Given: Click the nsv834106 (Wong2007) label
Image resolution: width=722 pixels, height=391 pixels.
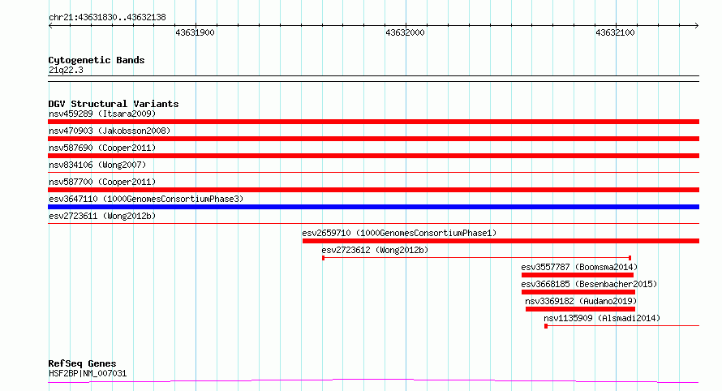Looking at the screenshot, I should [97, 165].
